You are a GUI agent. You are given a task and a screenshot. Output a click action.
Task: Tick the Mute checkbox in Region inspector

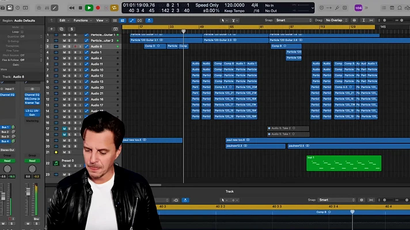(x=22, y=27)
